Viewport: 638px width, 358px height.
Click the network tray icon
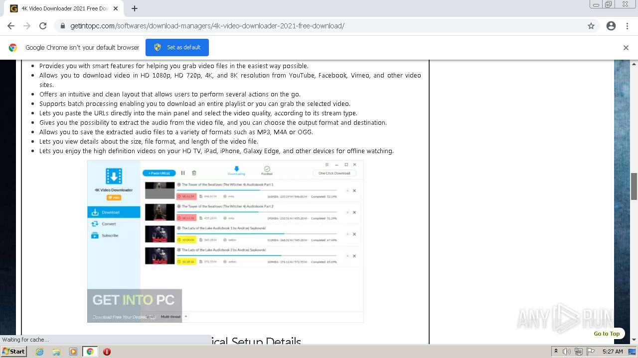[x=578, y=352]
